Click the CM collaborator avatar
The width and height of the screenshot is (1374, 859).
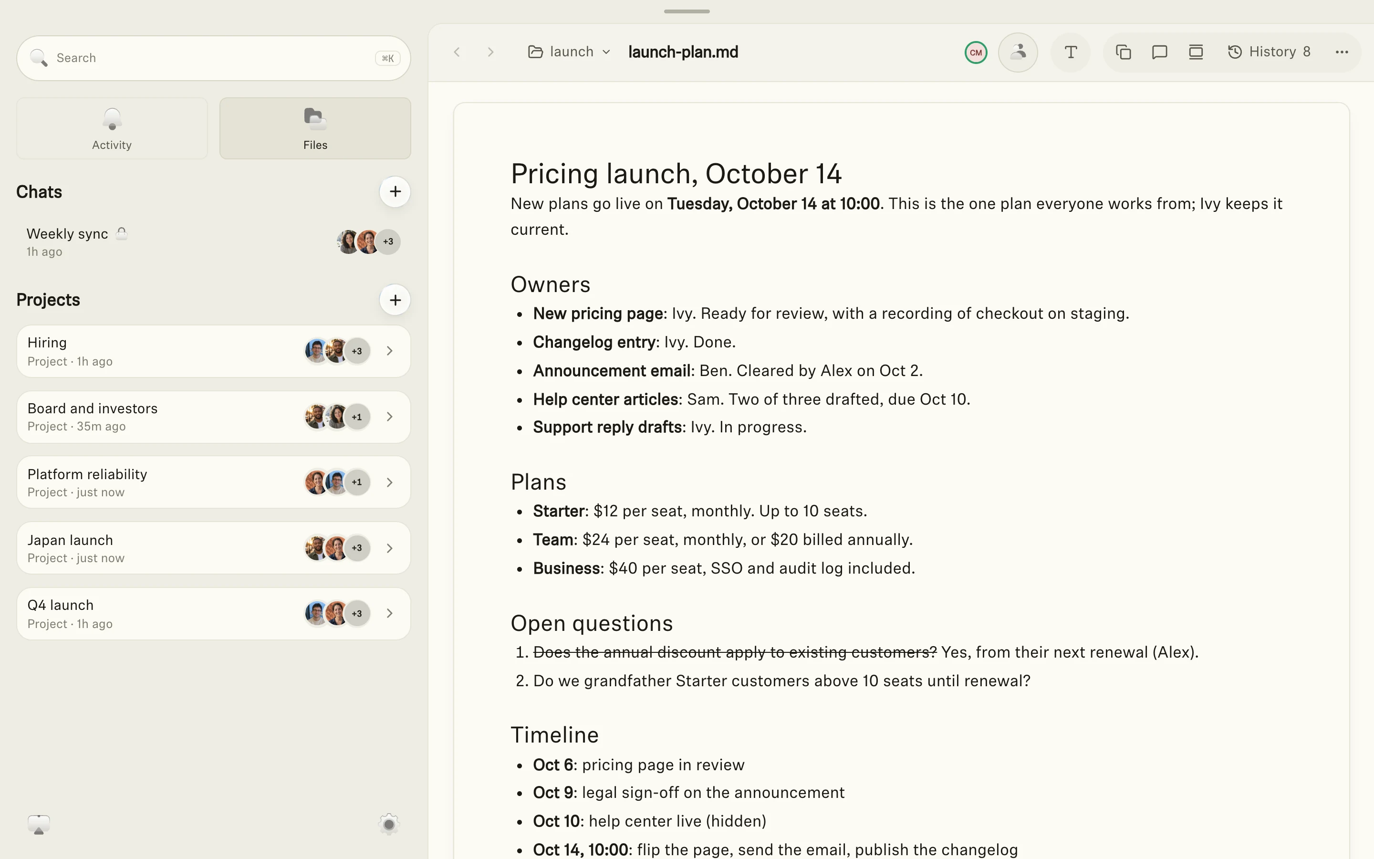click(x=976, y=52)
